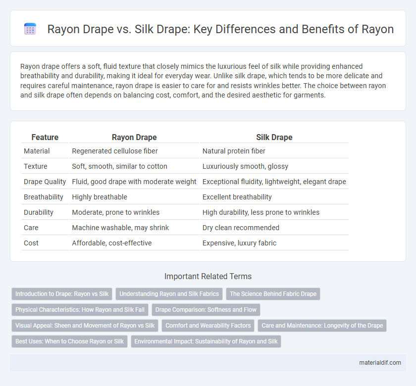Screen dimensions: 416x386
Task: Select the 'Texture' row label
Action: [36, 166]
